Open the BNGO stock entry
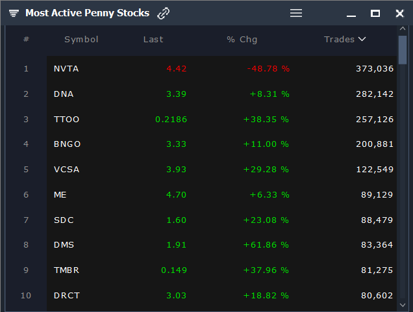 coord(222,144)
